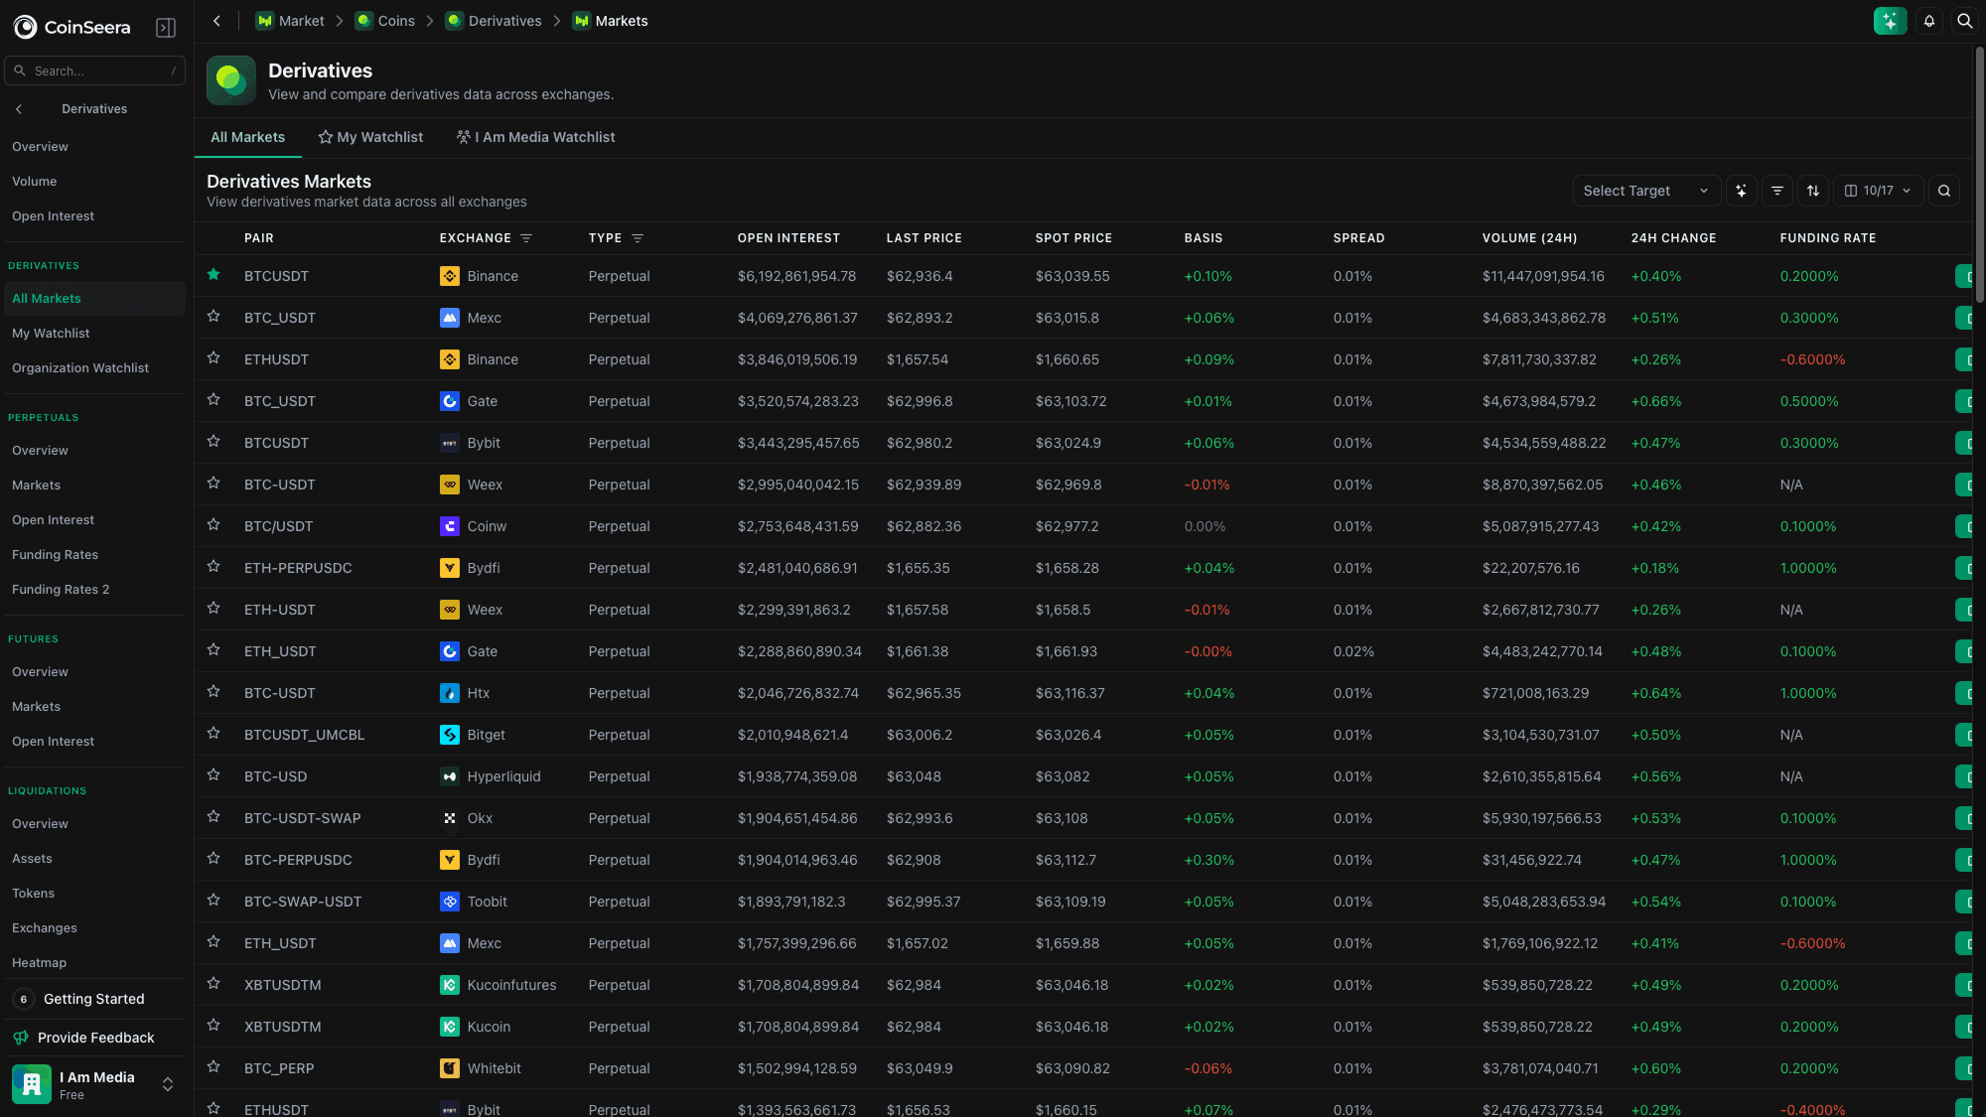Star the ETH-PERPUSDC Bydfi pair
Image resolution: width=1986 pixels, height=1117 pixels.
point(213,567)
